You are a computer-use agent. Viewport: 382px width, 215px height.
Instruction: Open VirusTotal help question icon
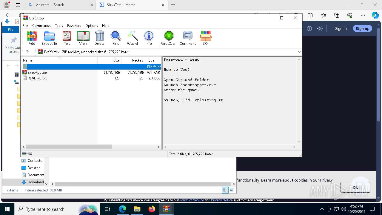pos(309,28)
